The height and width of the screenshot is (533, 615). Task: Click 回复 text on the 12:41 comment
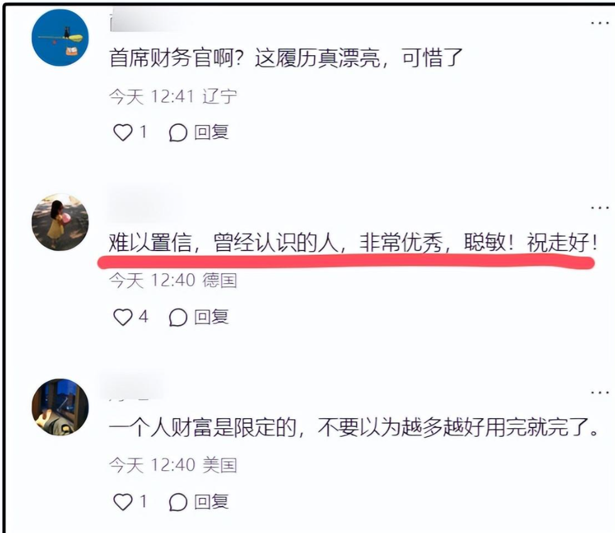(x=211, y=132)
